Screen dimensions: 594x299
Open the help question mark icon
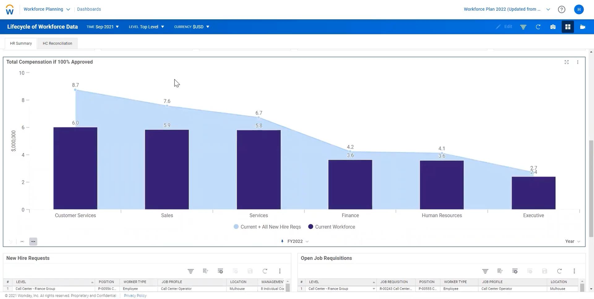pyautogui.click(x=562, y=9)
